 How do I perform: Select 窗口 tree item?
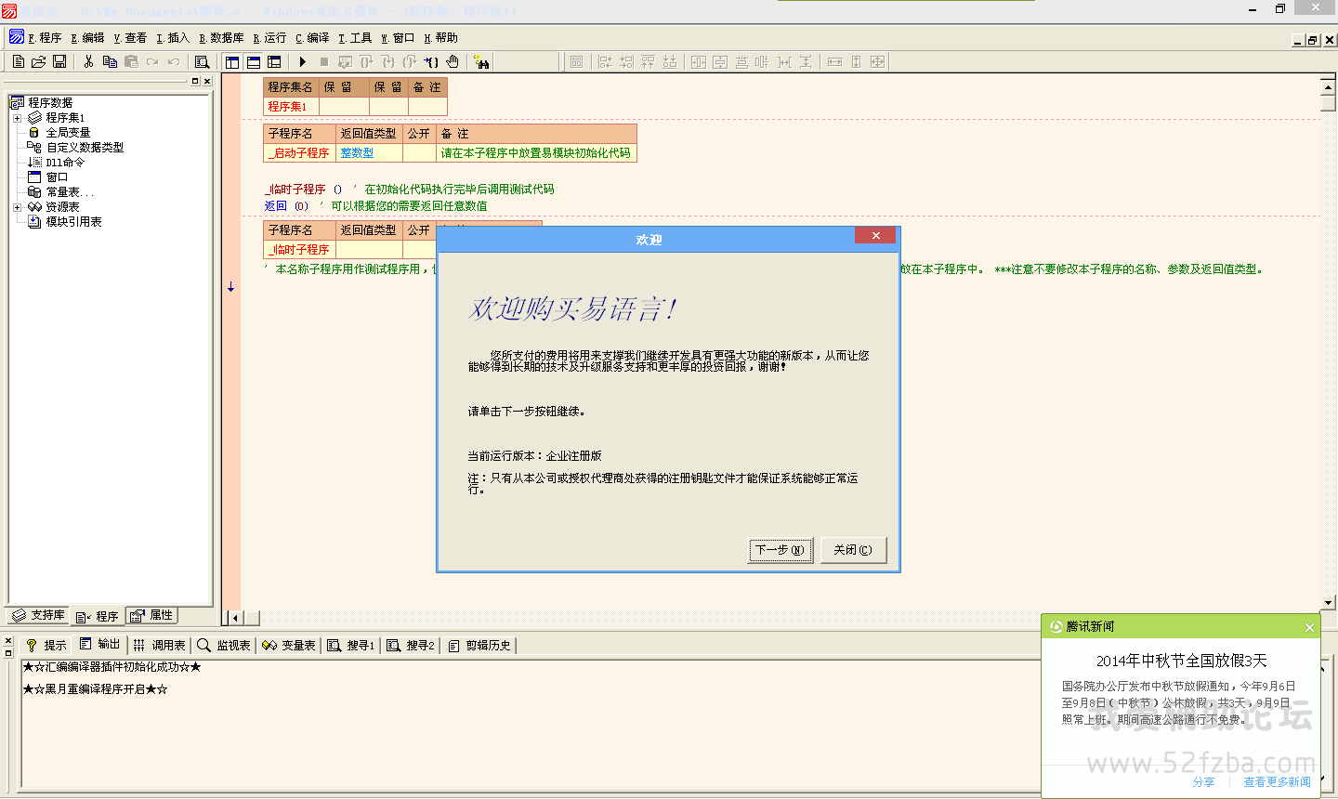click(x=57, y=177)
